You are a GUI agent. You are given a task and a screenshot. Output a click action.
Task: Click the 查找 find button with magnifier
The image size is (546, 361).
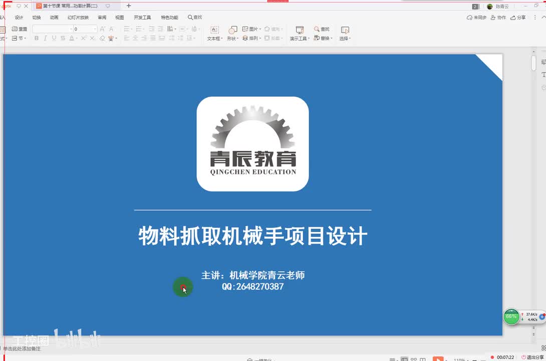322,29
